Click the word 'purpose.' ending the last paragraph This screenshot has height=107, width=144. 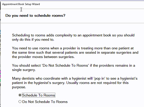point(19,87)
